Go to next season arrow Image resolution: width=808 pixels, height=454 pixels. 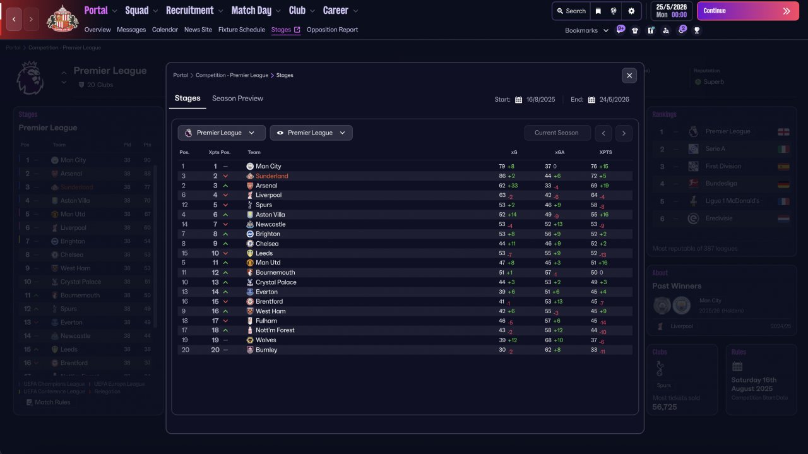pos(624,133)
